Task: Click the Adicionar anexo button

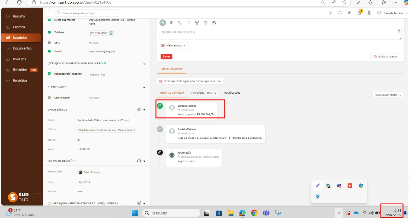Action: [385, 57]
